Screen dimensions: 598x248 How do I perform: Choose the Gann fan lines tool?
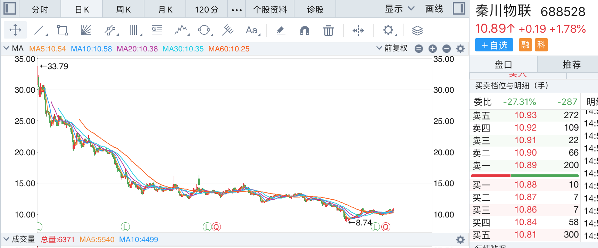pyautogui.click(x=85, y=30)
